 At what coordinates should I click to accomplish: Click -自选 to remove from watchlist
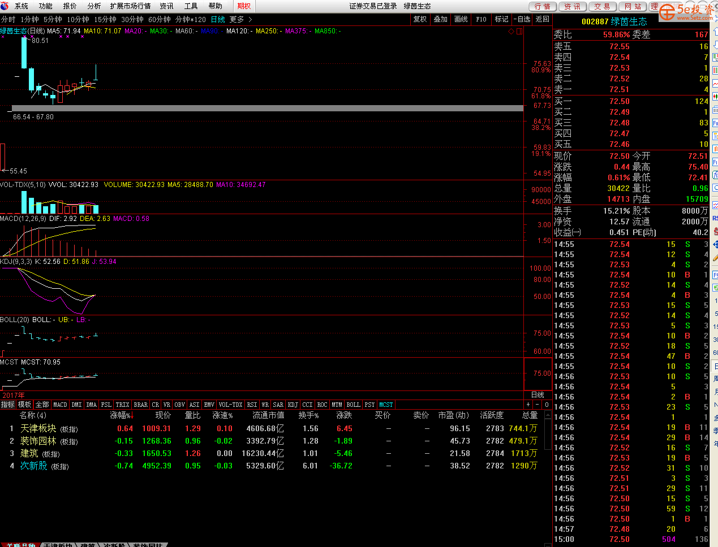(x=522, y=19)
